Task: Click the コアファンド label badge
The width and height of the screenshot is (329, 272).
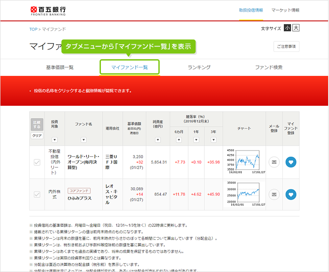Action: pyautogui.click(x=79, y=191)
